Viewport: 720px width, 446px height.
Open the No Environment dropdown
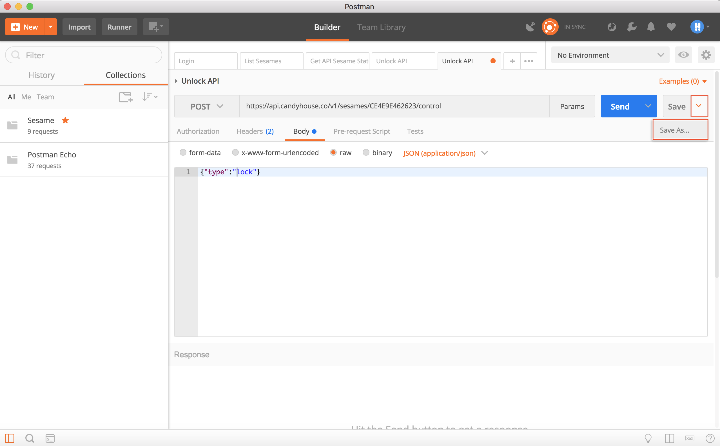point(610,55)
